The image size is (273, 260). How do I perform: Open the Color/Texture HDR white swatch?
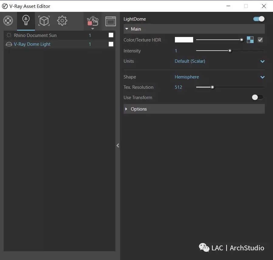(184, 40)
